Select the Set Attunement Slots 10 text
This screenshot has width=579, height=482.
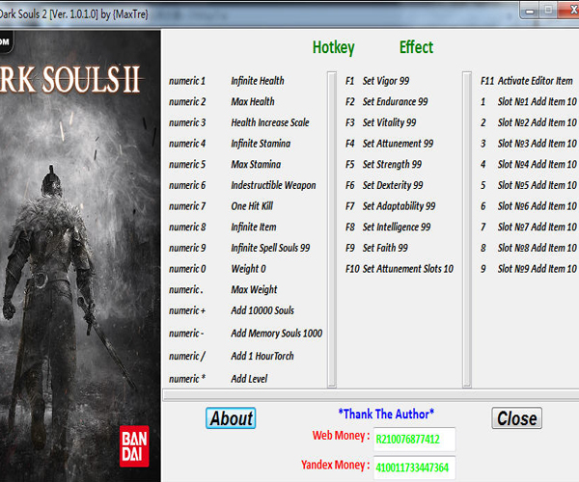pos(408,269)
